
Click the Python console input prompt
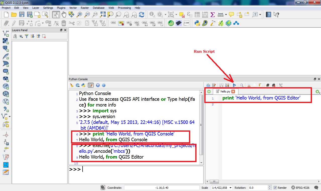tap(136, 174)
